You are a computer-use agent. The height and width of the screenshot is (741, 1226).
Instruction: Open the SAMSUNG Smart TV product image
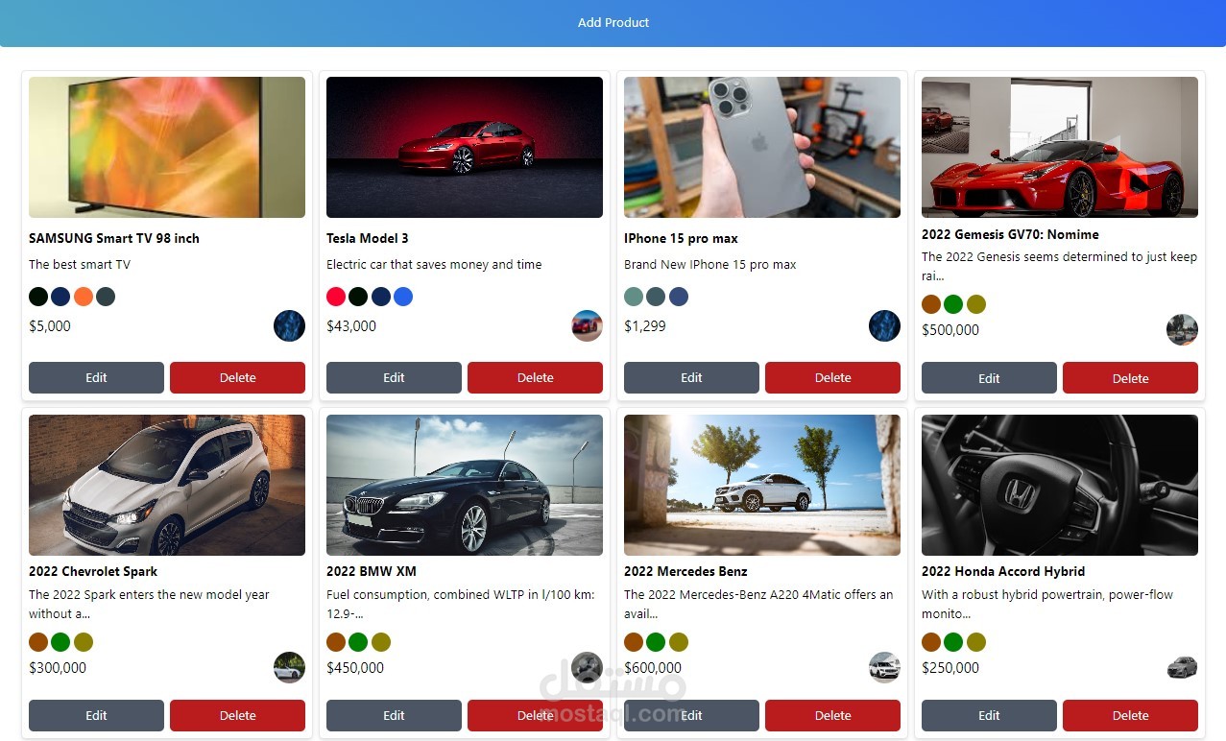tap(166, 147)
